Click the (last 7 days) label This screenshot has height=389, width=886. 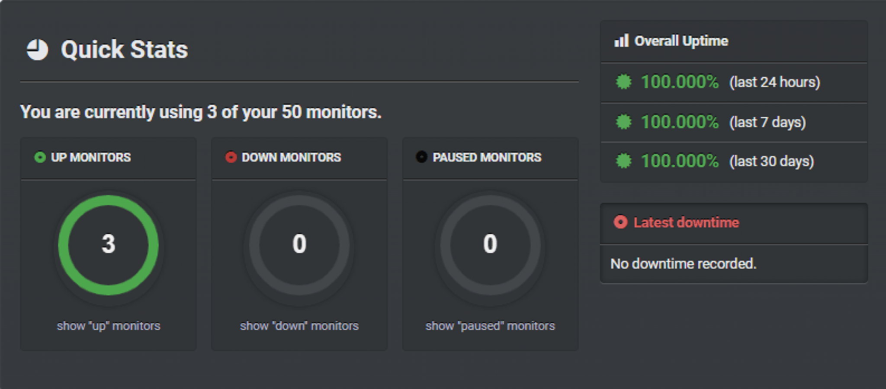coord(767,122)
